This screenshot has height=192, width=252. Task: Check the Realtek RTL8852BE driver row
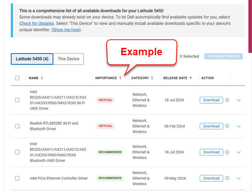(17, 126)
